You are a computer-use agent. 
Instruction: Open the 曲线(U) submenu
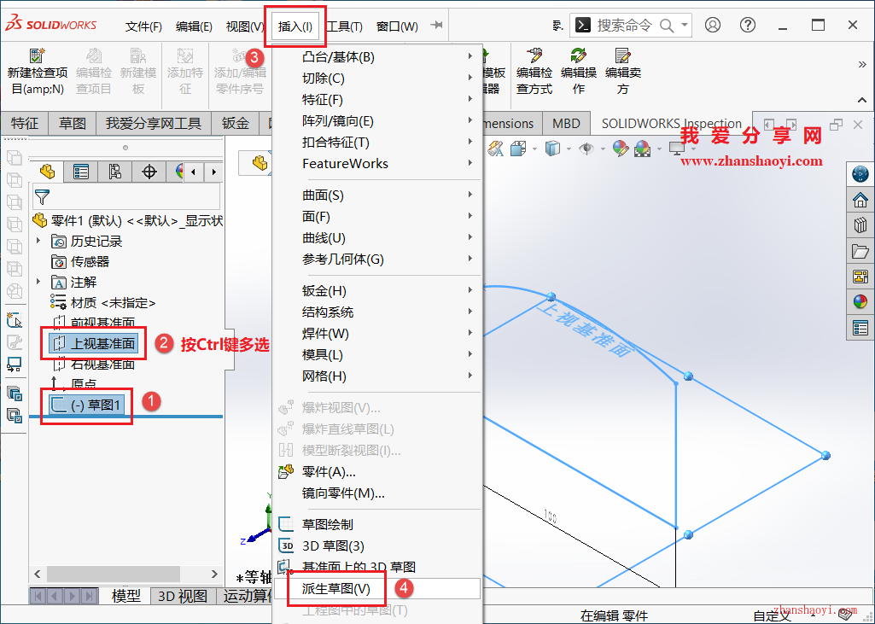point(377,238)
